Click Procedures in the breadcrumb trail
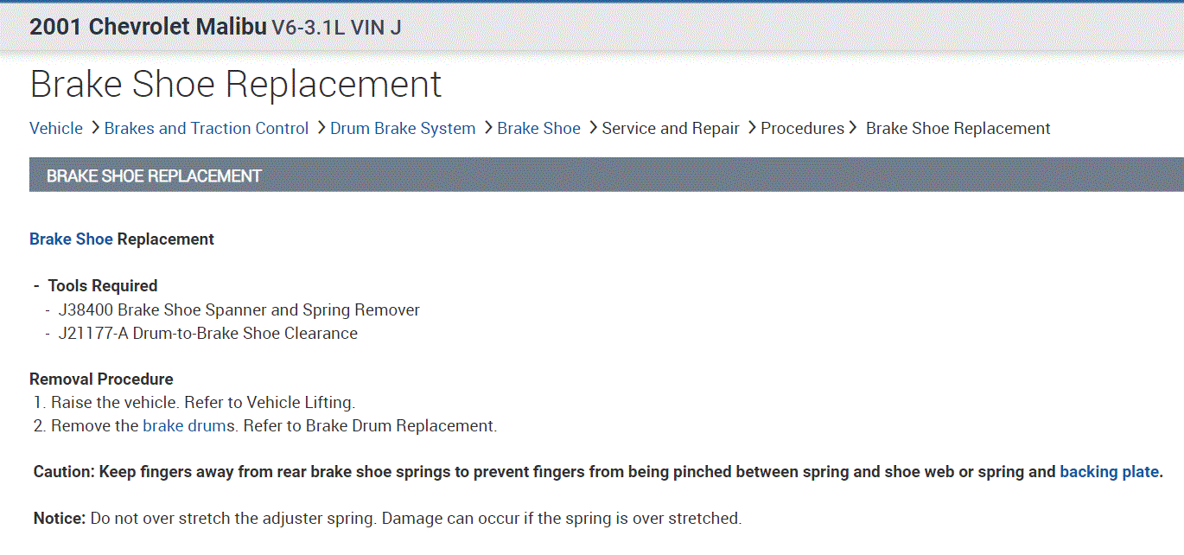 (802, 129)
